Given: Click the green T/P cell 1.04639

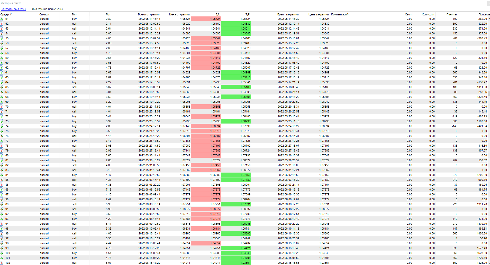Looking at the screenshot, I should (x=236, y=24).
